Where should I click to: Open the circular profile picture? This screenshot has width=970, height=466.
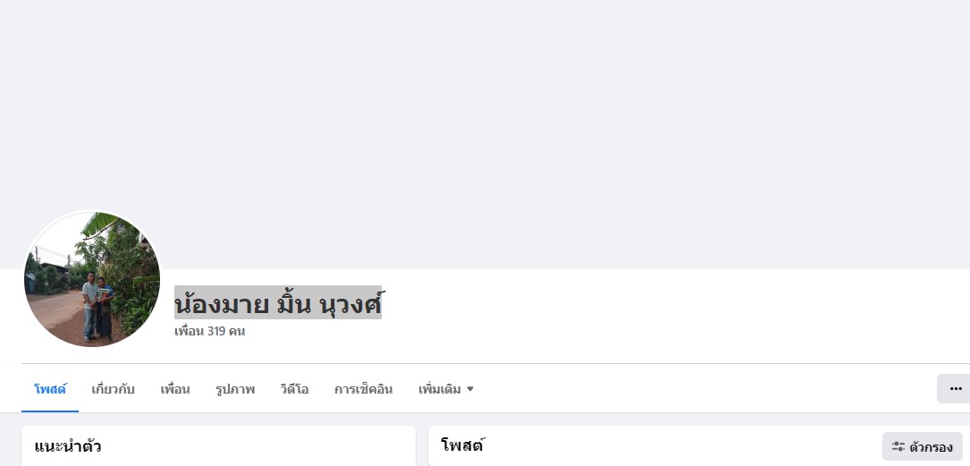click(92, 278)
